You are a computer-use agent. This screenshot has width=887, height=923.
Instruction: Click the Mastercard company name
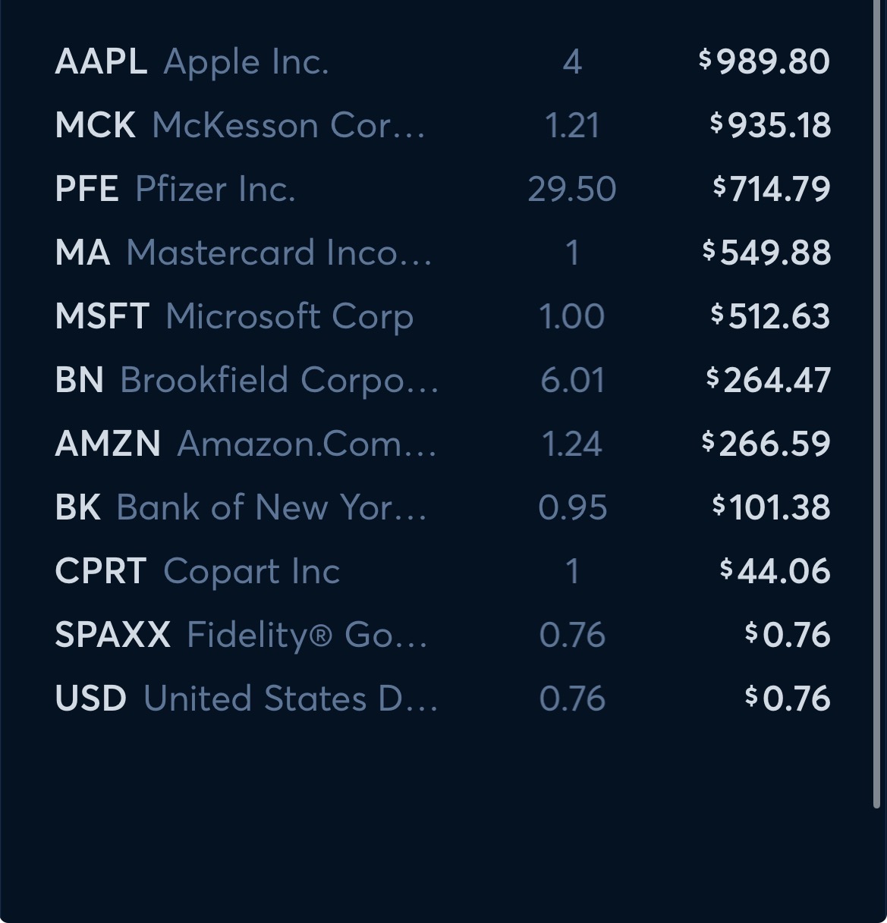tap(278, 253)
